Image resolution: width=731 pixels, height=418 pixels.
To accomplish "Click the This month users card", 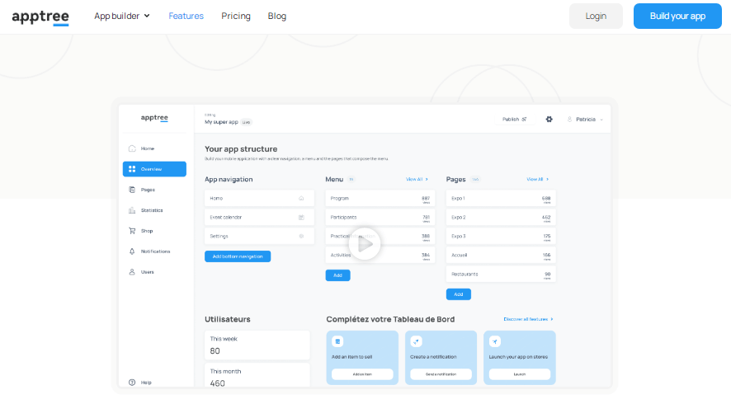I will (x=257, y=375).
